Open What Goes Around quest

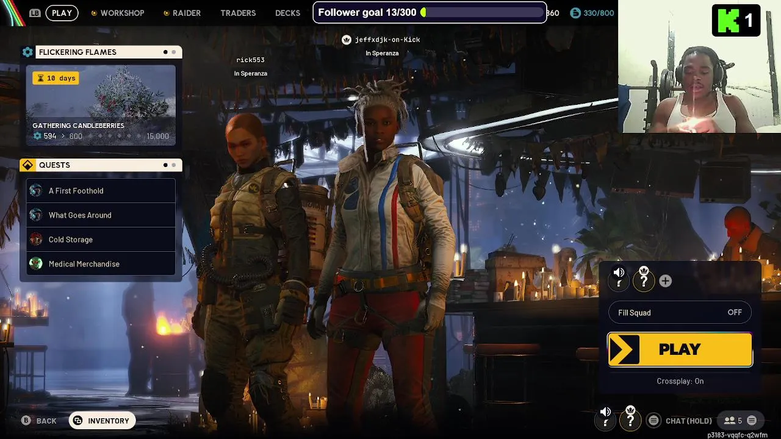point(101,215)
